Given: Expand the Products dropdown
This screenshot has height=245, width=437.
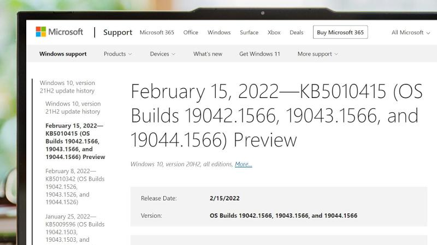Looking at the screenshot, I should [x=117, y=54].
